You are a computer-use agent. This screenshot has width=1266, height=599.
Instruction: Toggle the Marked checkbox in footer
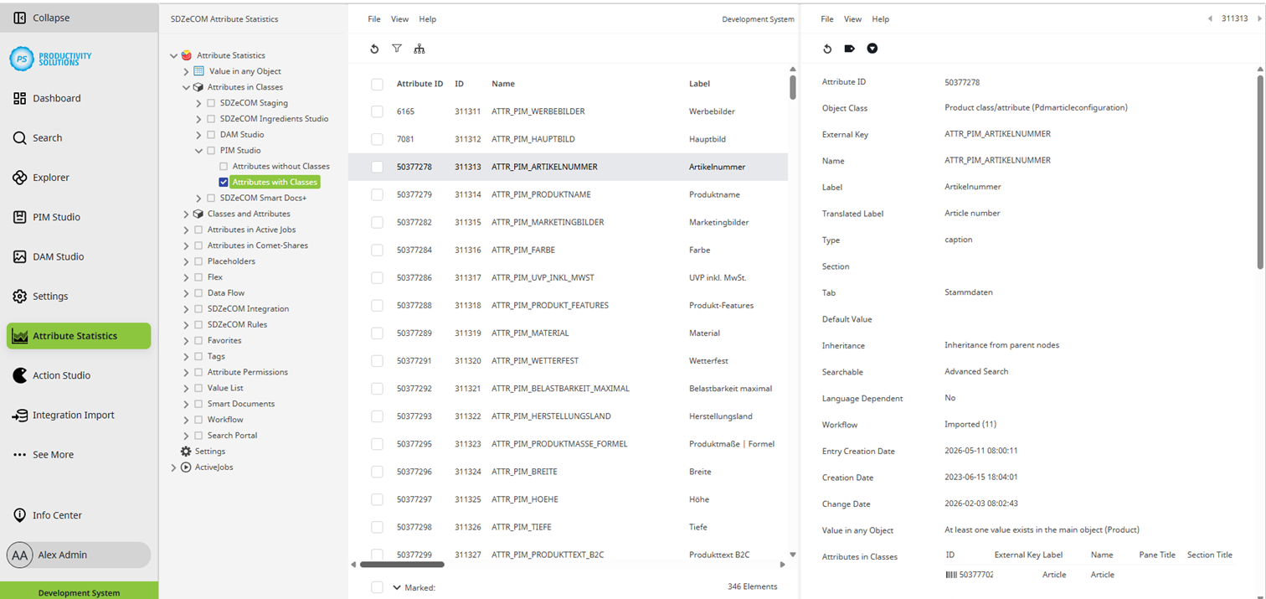377,587
